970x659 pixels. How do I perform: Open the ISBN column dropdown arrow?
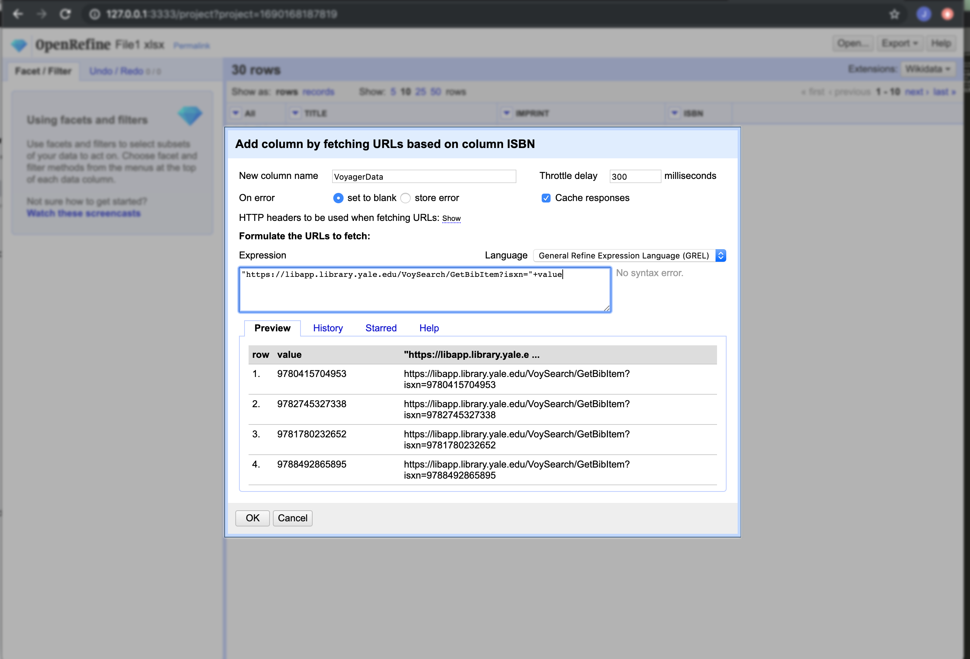(x=675, y=113)
